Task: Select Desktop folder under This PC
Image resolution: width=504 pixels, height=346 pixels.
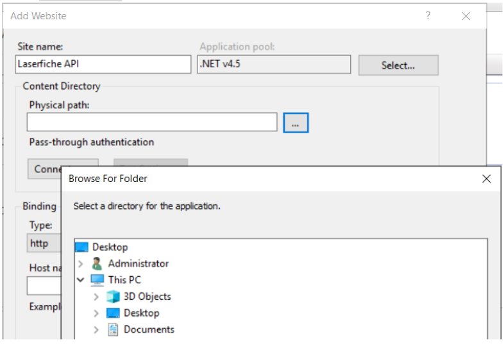Action: point(142,313)
